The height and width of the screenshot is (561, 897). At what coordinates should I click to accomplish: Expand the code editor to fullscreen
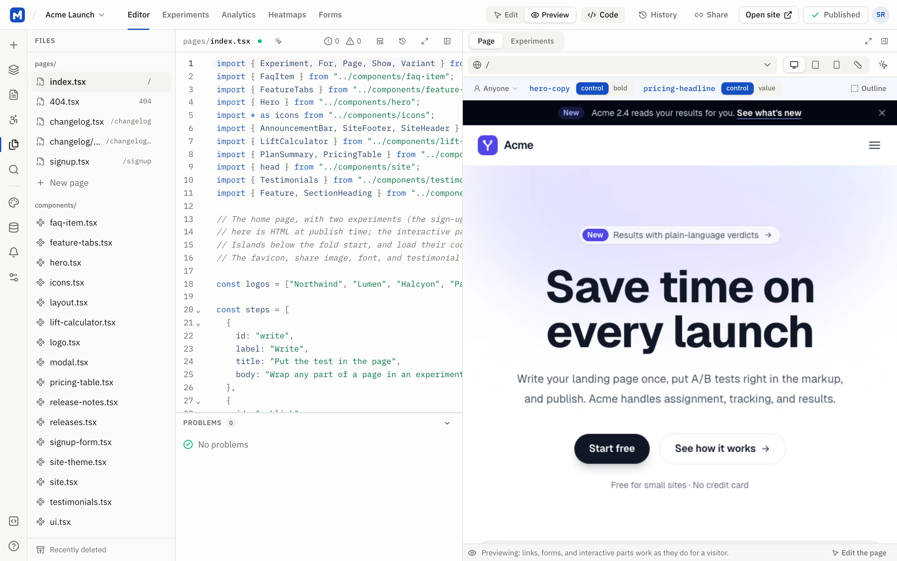coord(425,41)
